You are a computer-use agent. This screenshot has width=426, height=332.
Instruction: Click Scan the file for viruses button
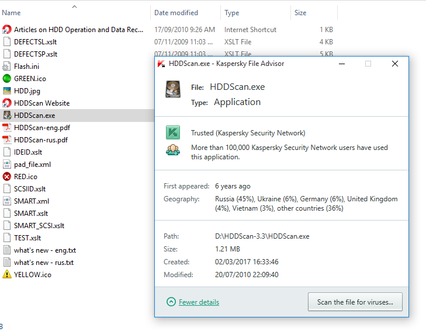[x=355, y=302]
